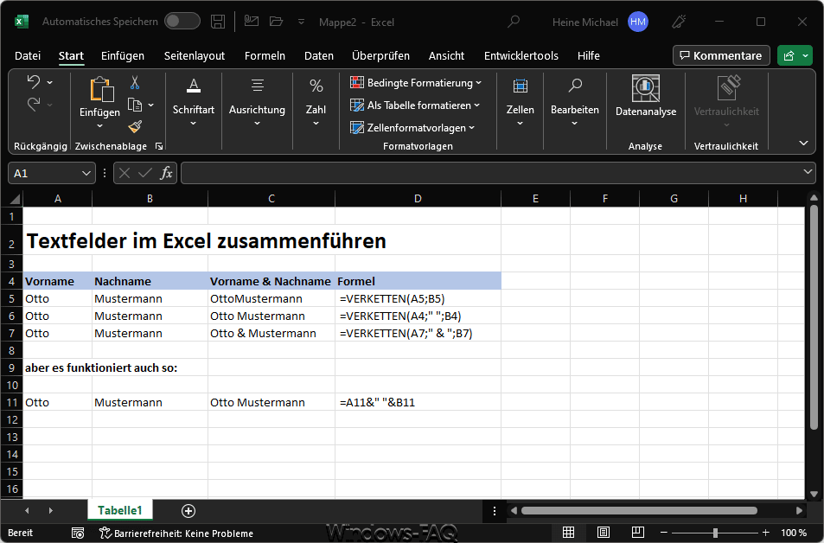Image resolution: width=824 pixels, height=543 pixels.
Task: Click the 100 % zoom level
Action: [x=794, y=533]
